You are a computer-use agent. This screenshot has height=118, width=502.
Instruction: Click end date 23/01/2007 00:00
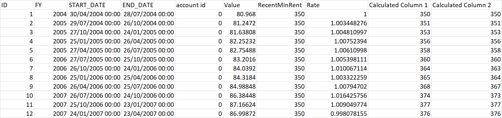148,105
